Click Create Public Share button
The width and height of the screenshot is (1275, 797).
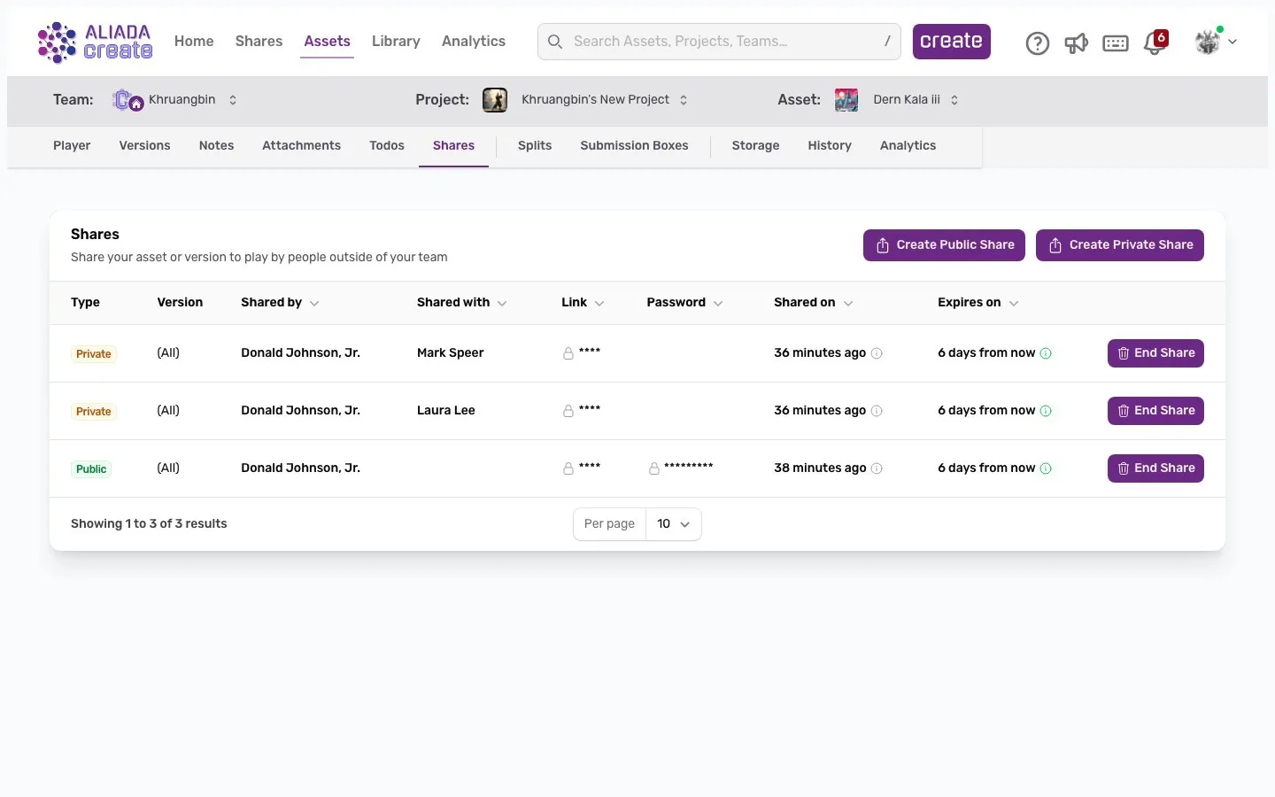coord(944,245)
